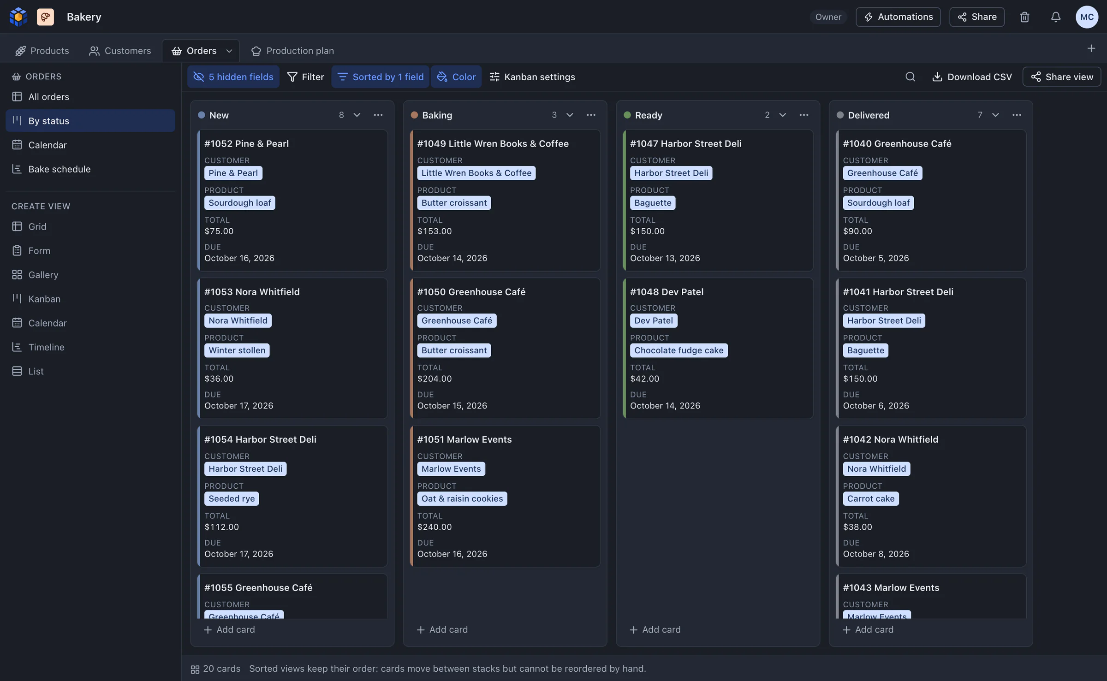
Task: Add card to the Baking stack
Action: tap(442, 629)
